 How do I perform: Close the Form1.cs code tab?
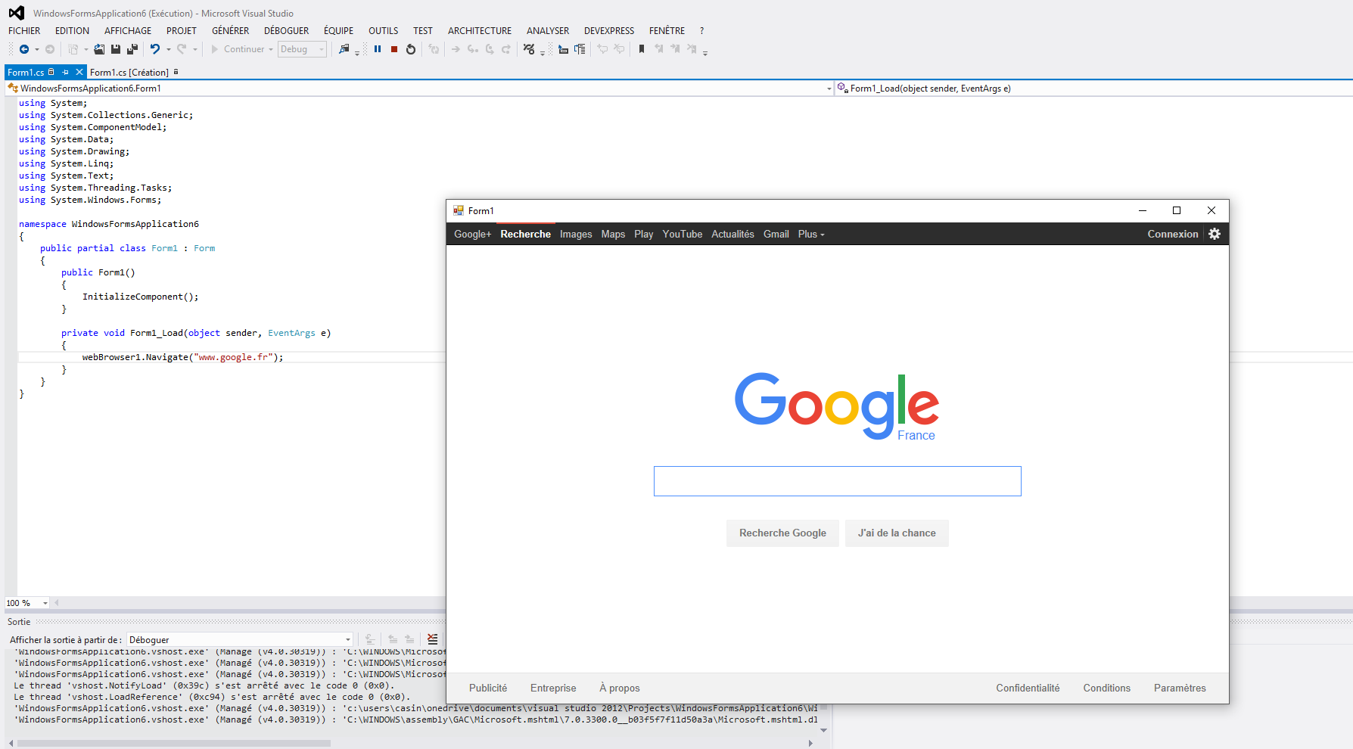click(79, 72)
